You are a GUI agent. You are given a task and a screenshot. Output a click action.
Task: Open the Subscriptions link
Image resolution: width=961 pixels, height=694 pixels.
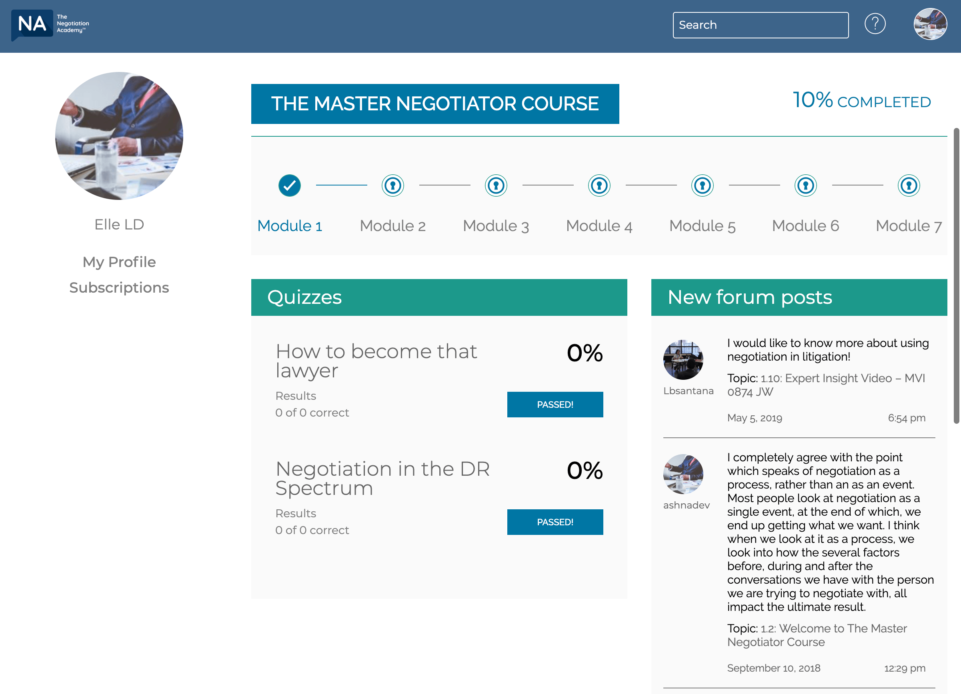[x=119, y=287]
